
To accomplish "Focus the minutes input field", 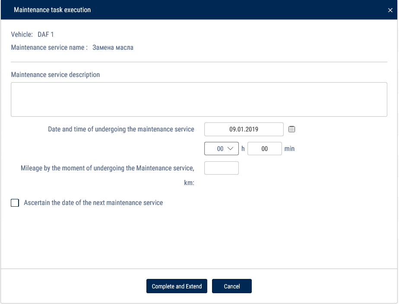I will tap(265, 149).
